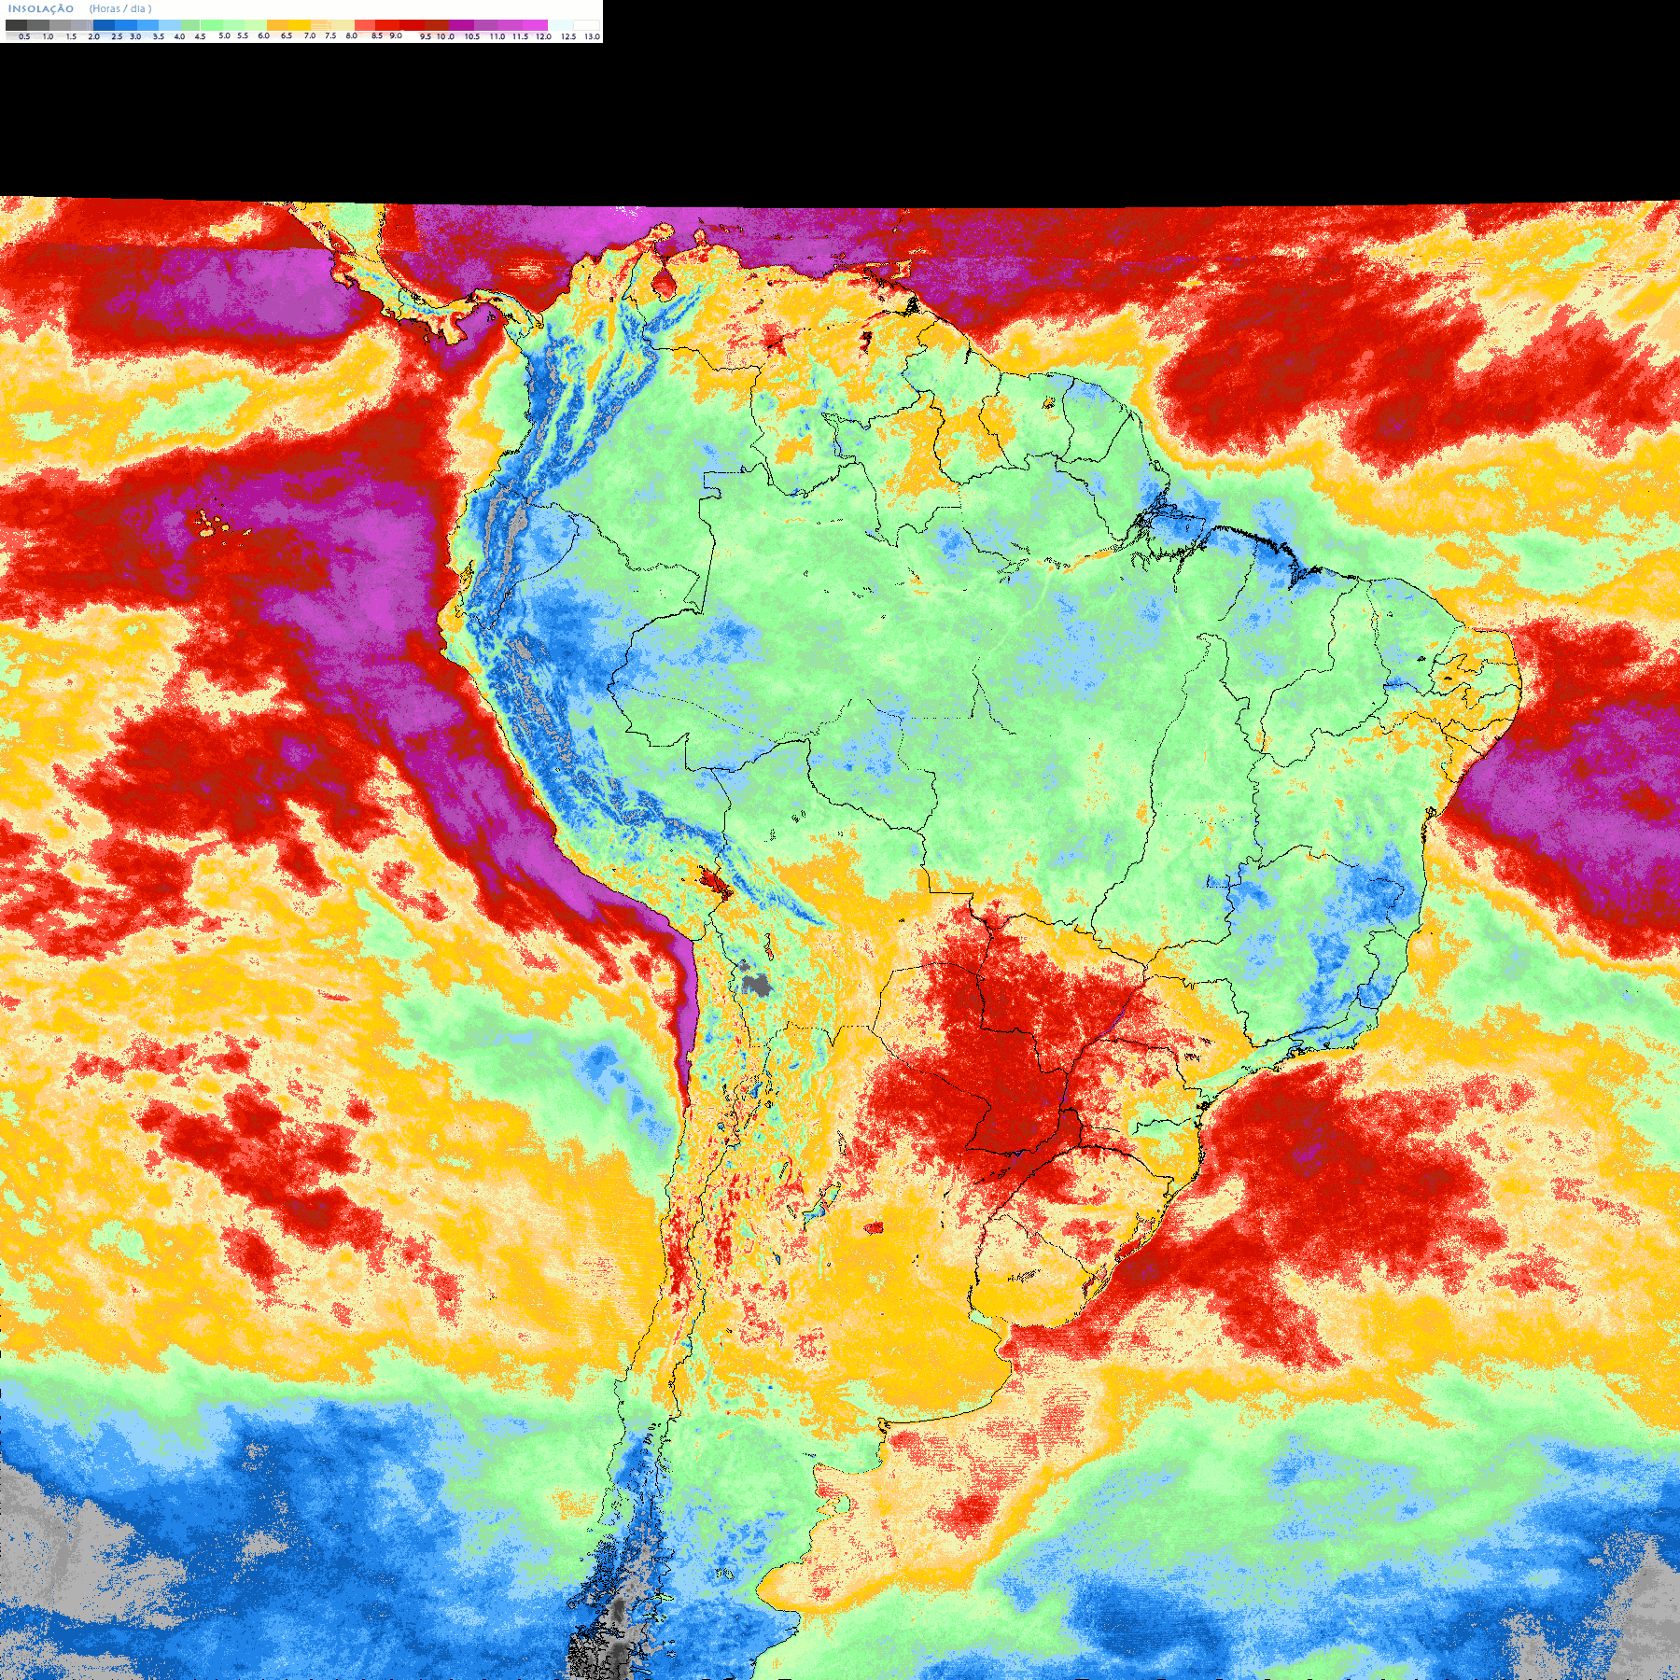Viewport: 1680px width, 1680px height.
Task: Click the 4.5 legend value
Action: coord(200,36)
